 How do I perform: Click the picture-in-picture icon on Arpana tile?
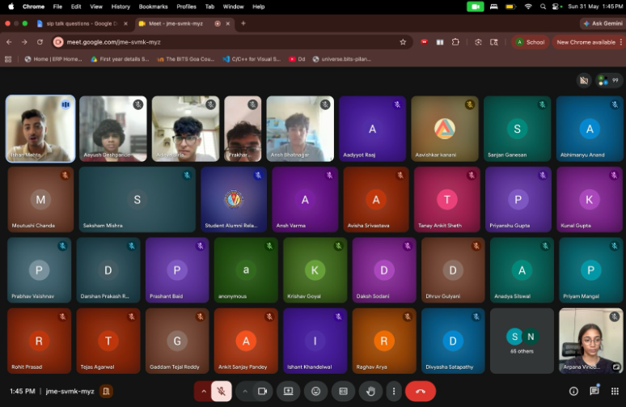point(616,367)
